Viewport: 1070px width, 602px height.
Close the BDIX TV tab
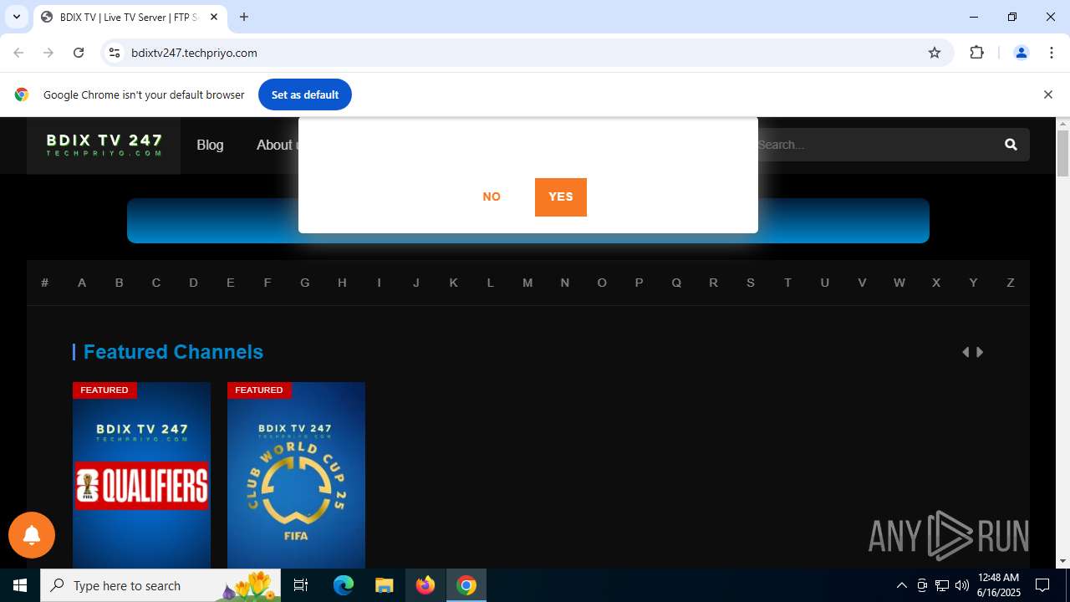(x=214, y=17)
